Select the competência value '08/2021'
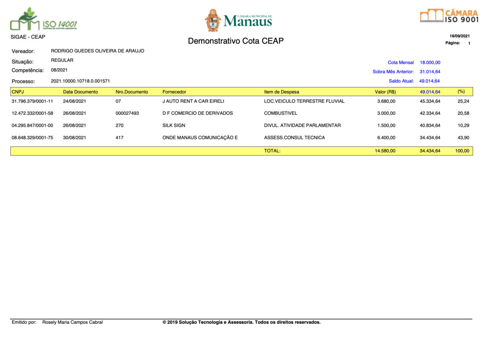Viewport: 482px width, 339px height. 59,70
